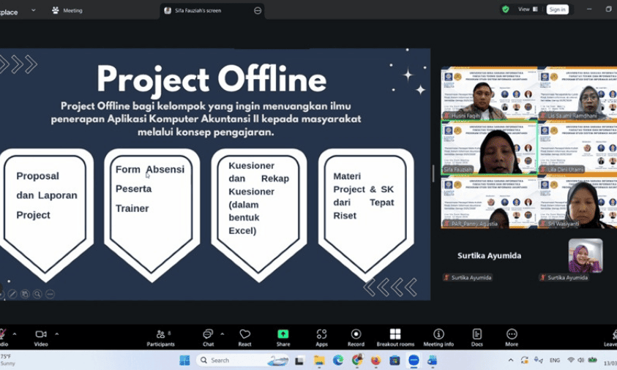Change layout with the View button
Viewport: 617px width, 370px height.
(528, 10)
